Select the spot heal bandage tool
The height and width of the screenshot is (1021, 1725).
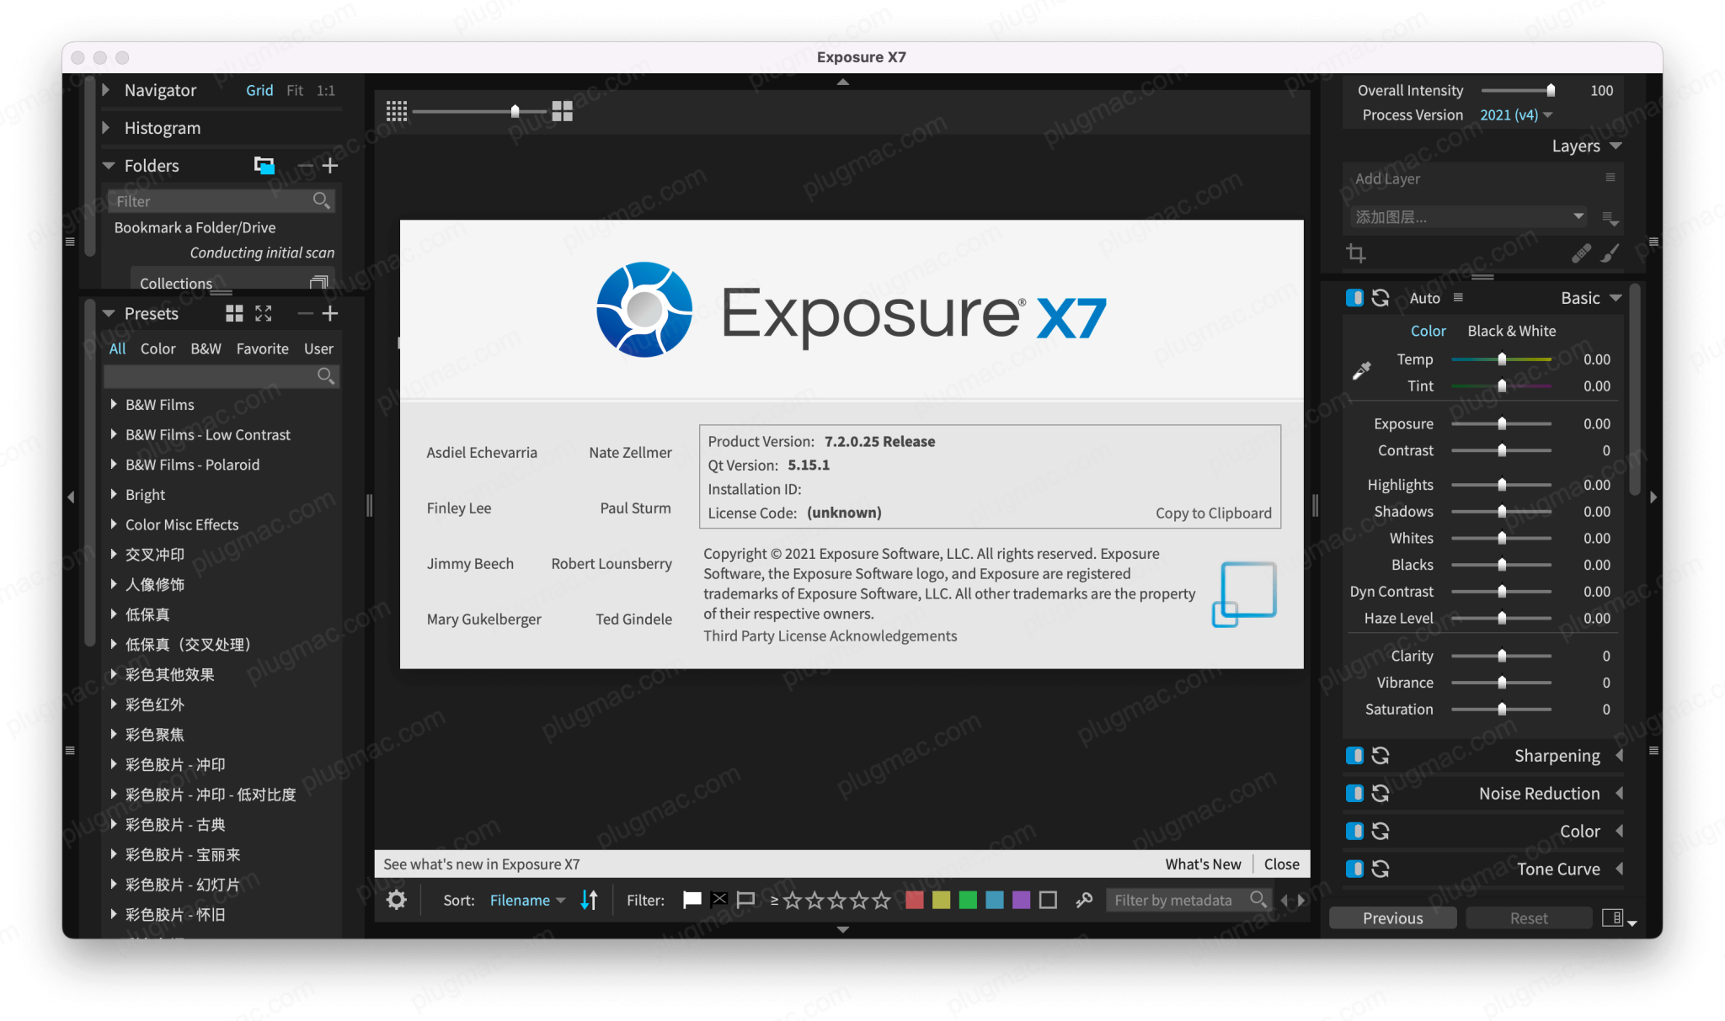1582,253
